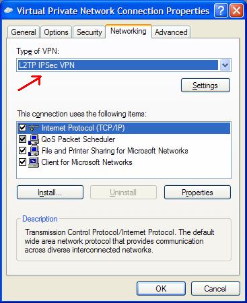The height and width of the screenshot is (303, 247).
Task: Click the Settings button
Action: 205,86
